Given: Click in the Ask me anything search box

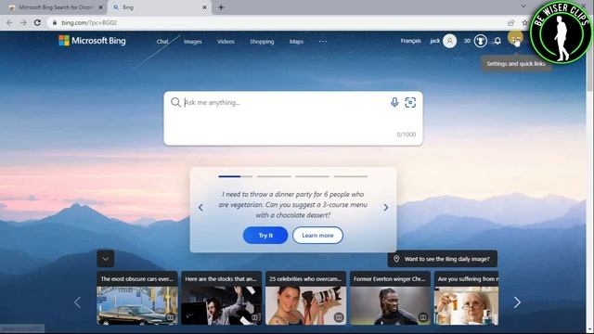Looking at the screenshot, I should point(293,118).
